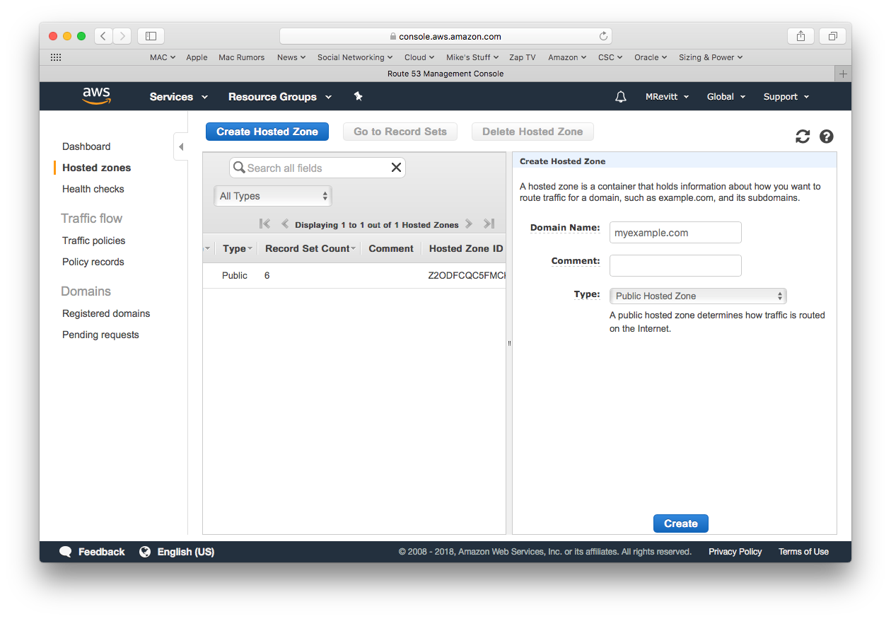Open Policy records in the sidebar

tap(93, 262)
